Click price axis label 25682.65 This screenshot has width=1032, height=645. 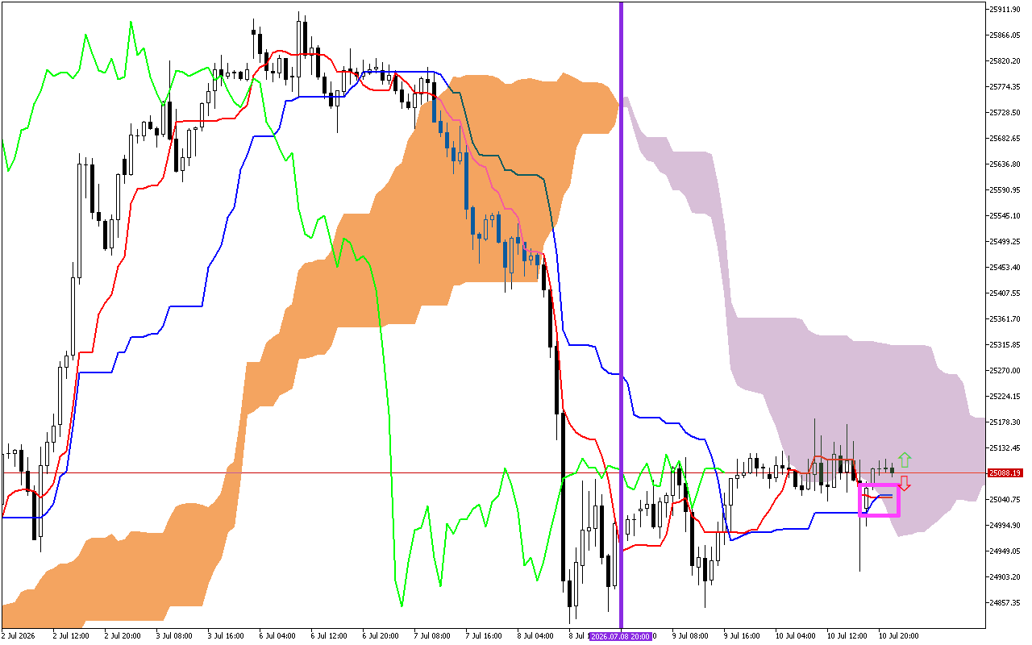1006,138
